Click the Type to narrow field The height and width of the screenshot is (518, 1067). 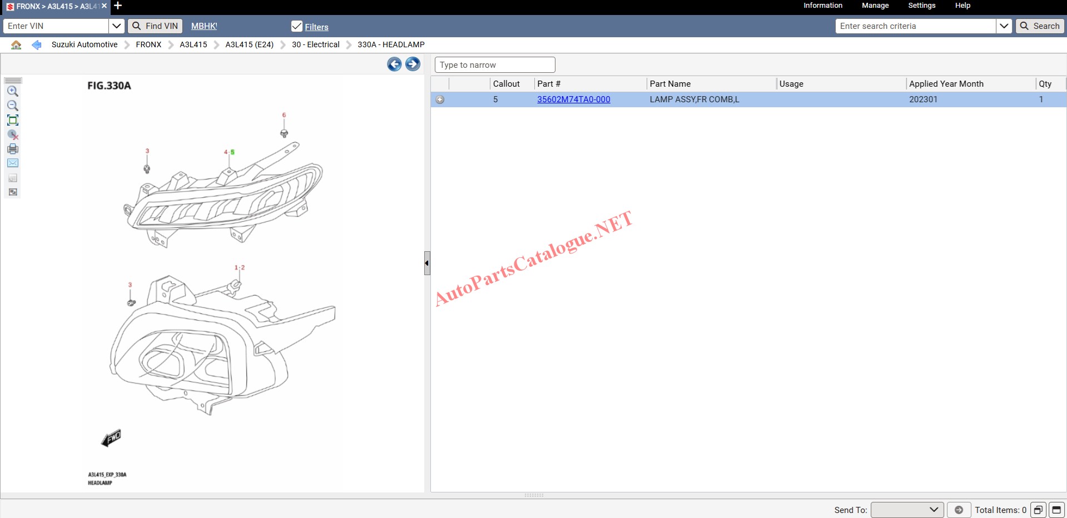[494, 65]
